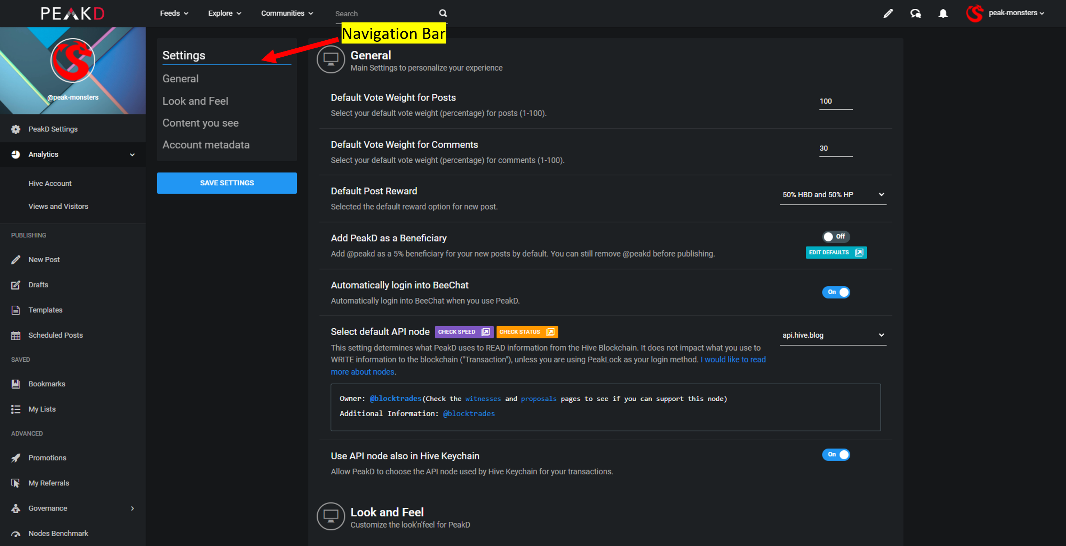
Task: Open the api.hive.blog node dropdown
Action: click(833, 336)
